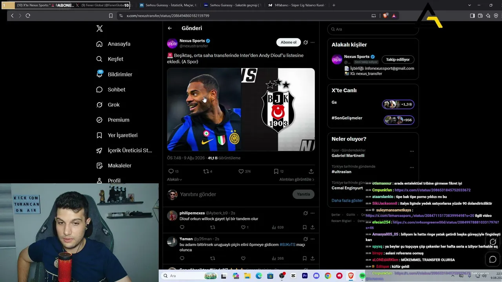Image resolution: width=502 pixels, height=282 pixels.
Task: Open more options for #ultraslan trend
Action: click(x=412, y=167)
